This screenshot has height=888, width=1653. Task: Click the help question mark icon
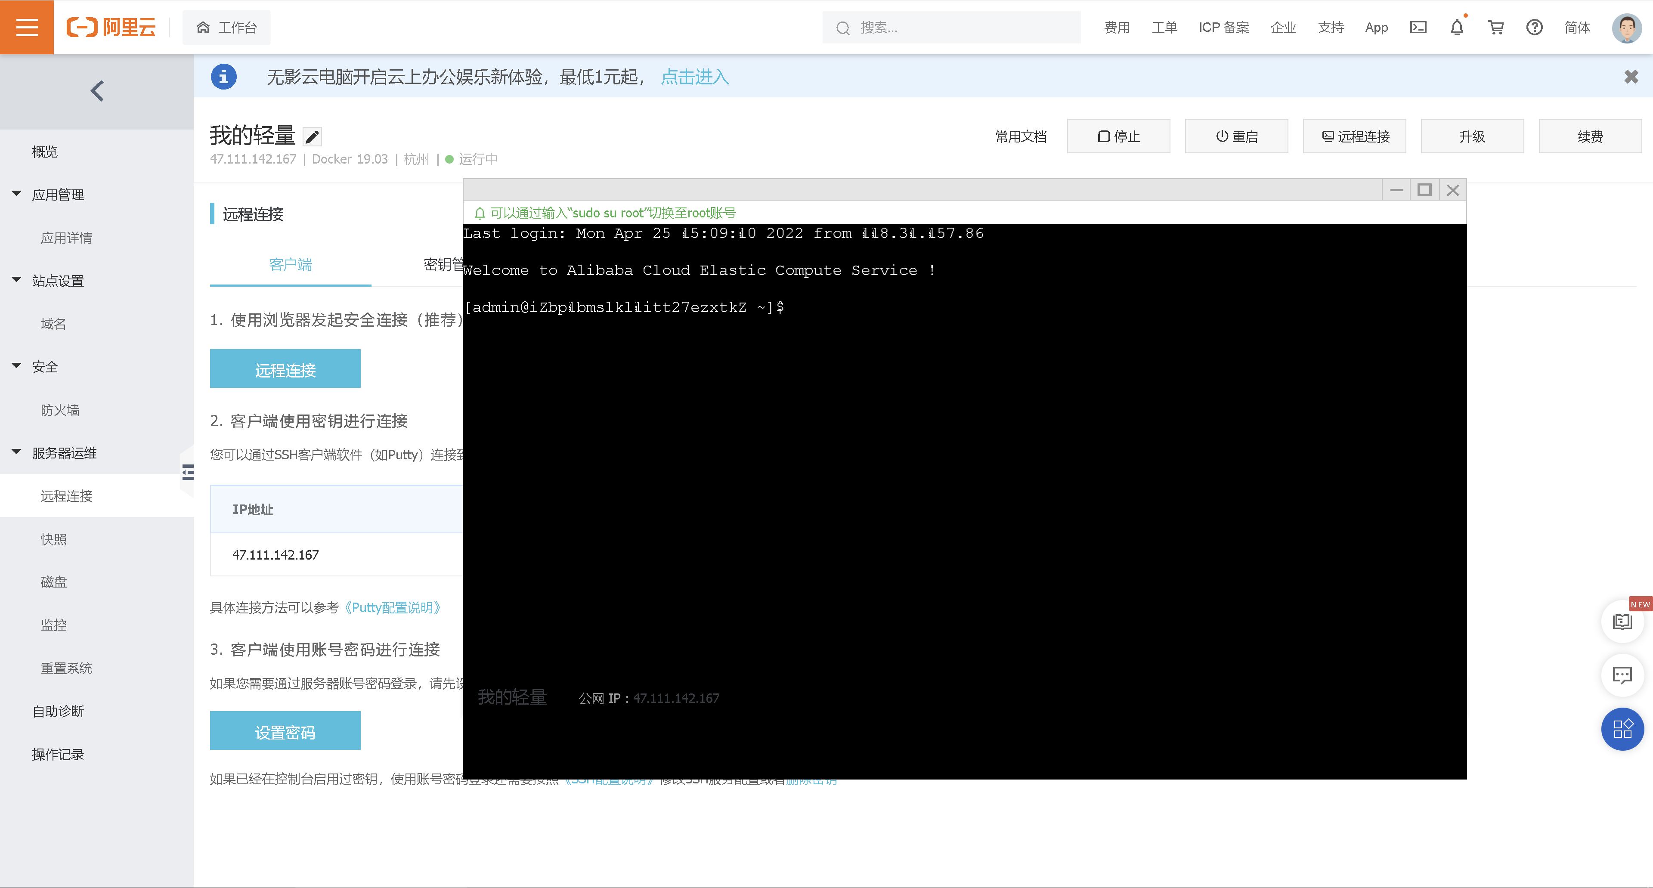(x=1534, y=28)
